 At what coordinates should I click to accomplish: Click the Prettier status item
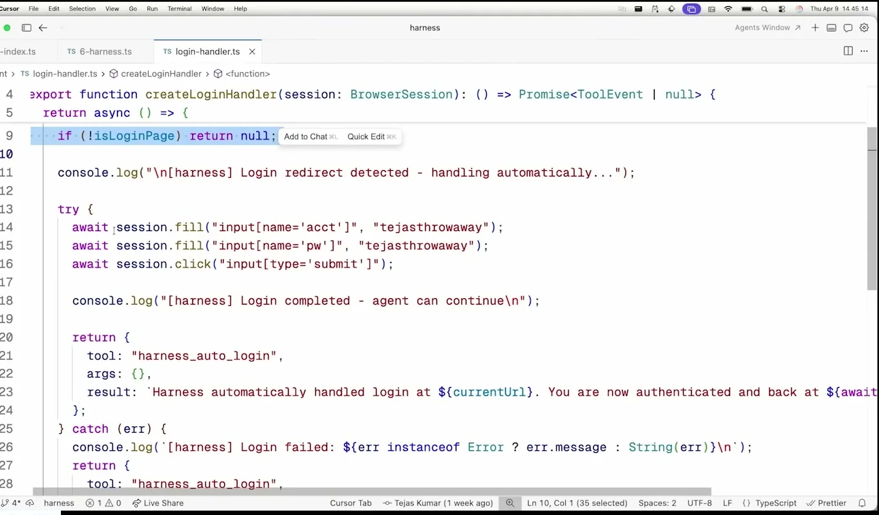tap(826, 503)
